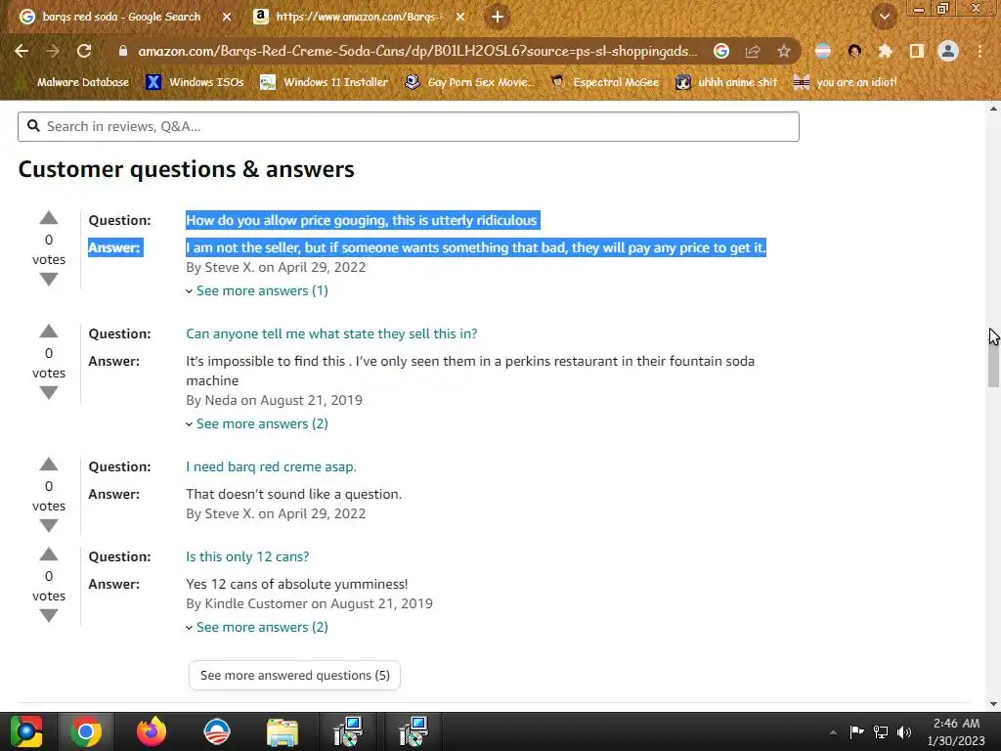Viewport: 1001px width, 751px height.
Task: Downvote the only 12 cans question
Action: pos(49,616)
